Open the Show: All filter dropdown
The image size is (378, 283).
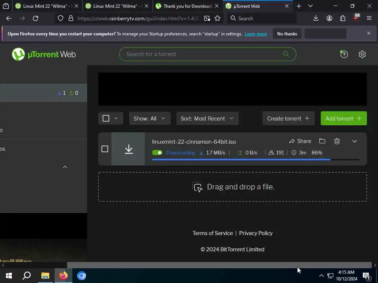click(x=150, y=118)
